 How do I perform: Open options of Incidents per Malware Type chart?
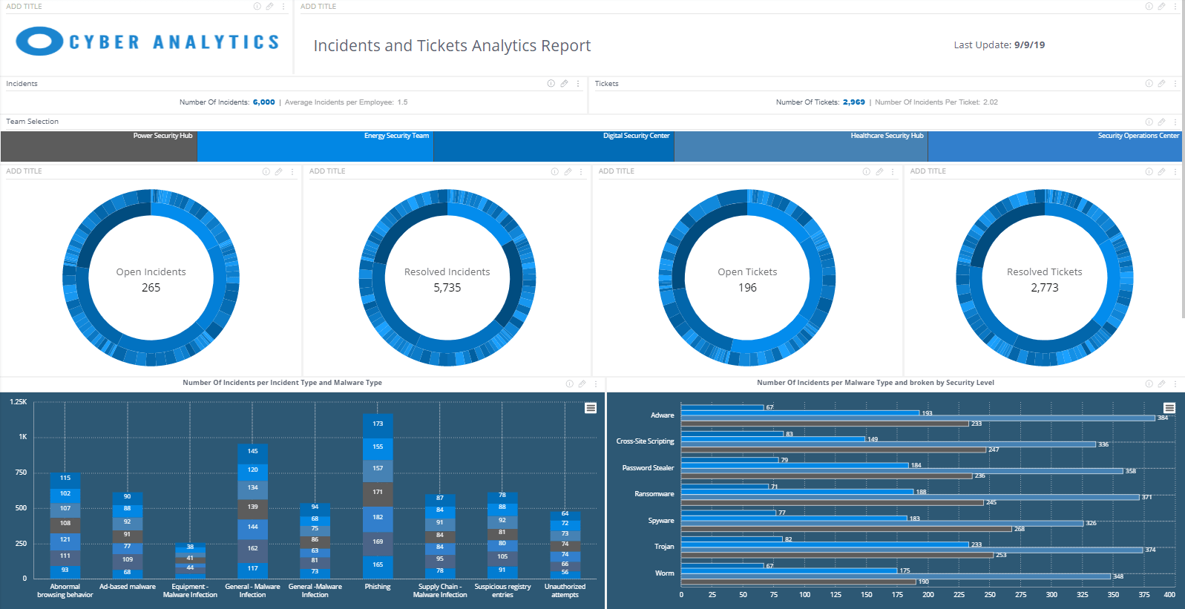[1175, 383]
